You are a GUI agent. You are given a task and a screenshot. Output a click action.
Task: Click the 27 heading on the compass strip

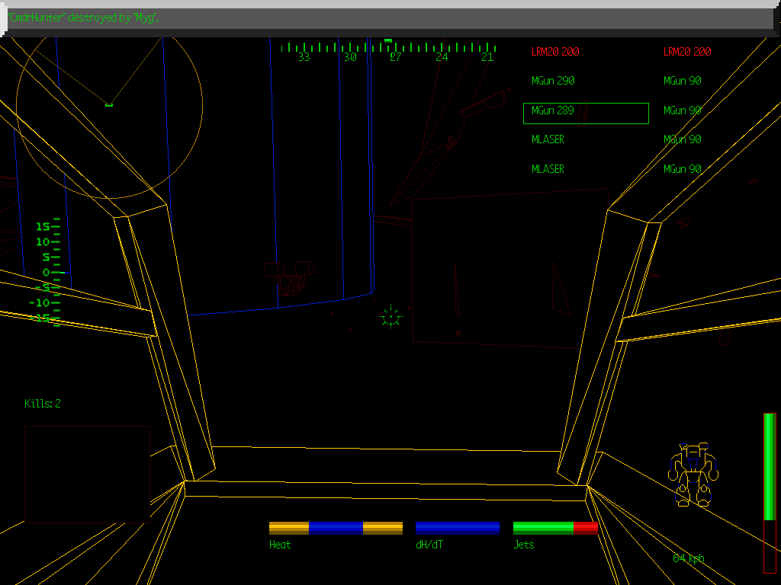coord(395,57)
